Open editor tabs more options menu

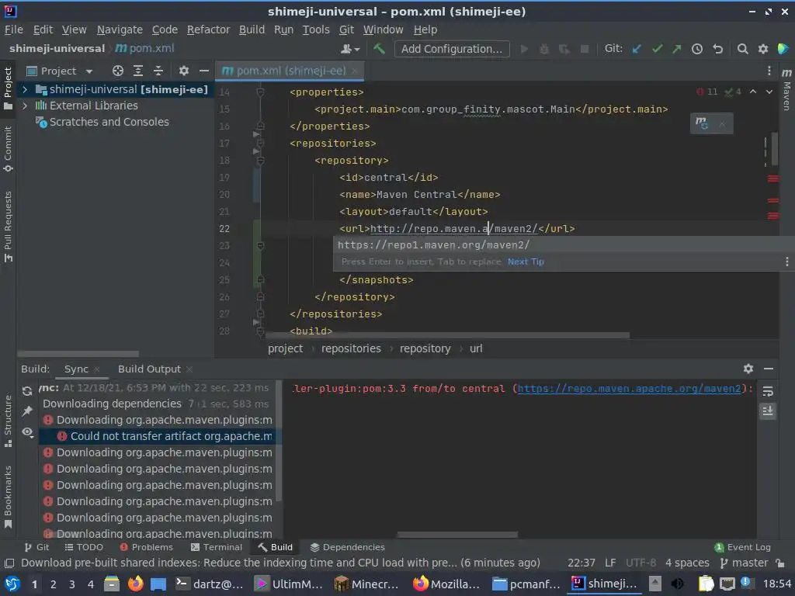[x=769, y=71]
